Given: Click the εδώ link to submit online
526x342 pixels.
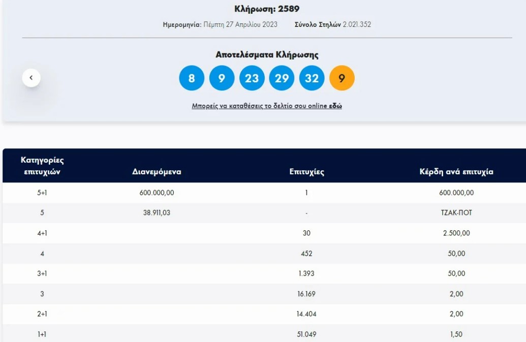Looking at the screenshot, I should (x=336, y=106).
